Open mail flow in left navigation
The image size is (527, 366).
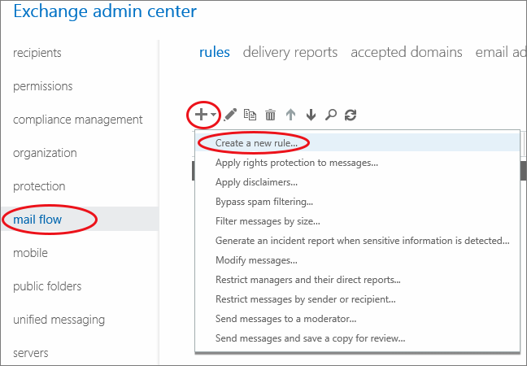point(37,220)
